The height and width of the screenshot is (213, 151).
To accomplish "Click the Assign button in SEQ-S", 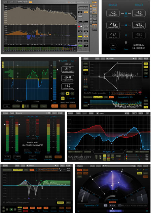I will (118, 156).
